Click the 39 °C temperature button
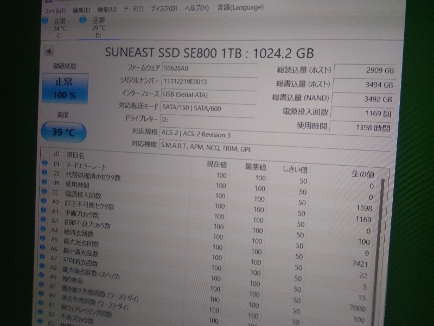434x326 pixels. [x=63, y=132]
